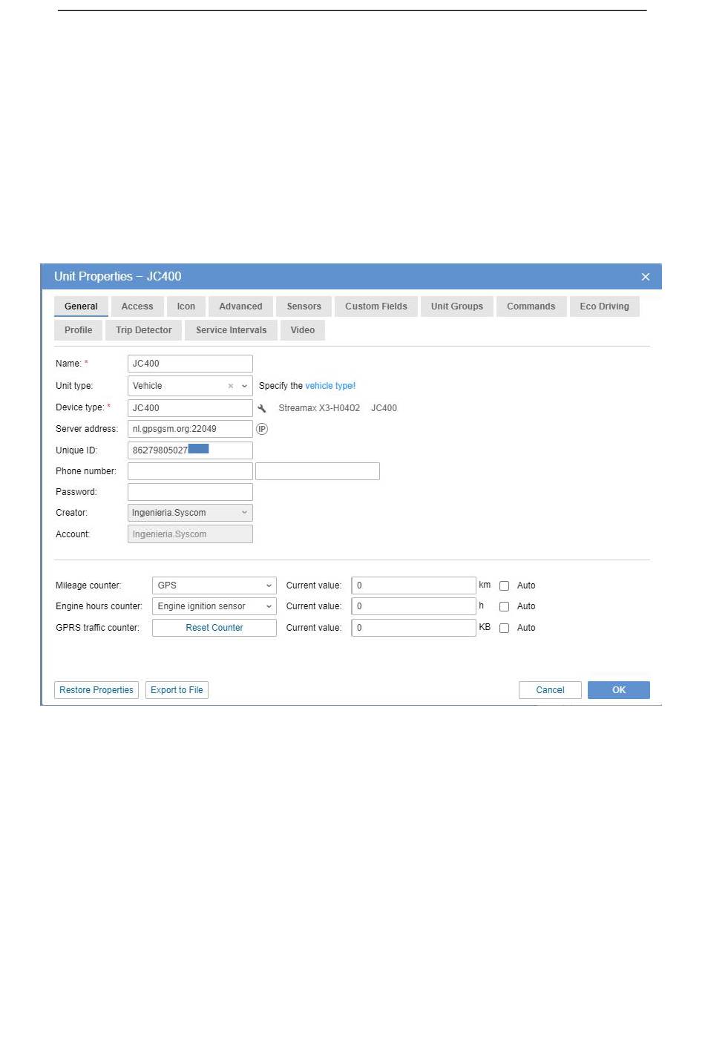Click the Restore Properties button
The height and width of the screenshot is (1053, 705).
[96, 690]
